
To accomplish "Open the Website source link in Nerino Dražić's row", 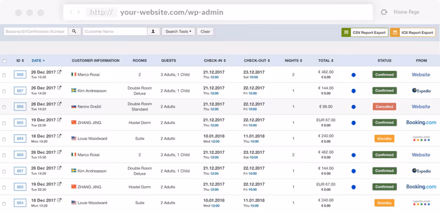I will point(421,106).
